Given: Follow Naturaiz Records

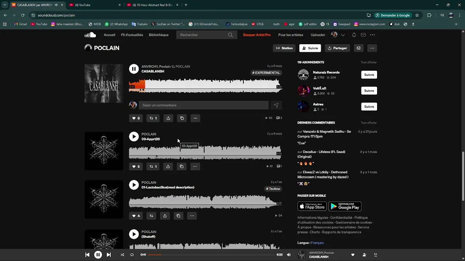Looking at the screenshot, I should [369, 75].
